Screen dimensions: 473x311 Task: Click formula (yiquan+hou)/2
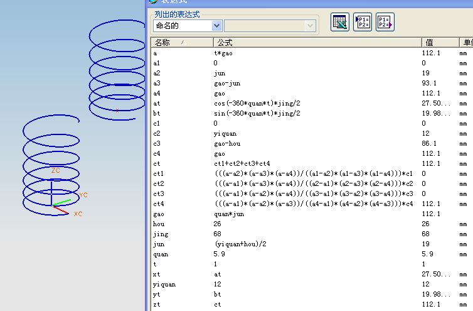pyautogui.click(x=240, y=244)
